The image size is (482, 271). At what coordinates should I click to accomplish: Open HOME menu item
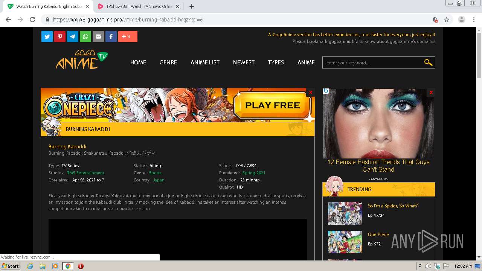tap(138, 62)
